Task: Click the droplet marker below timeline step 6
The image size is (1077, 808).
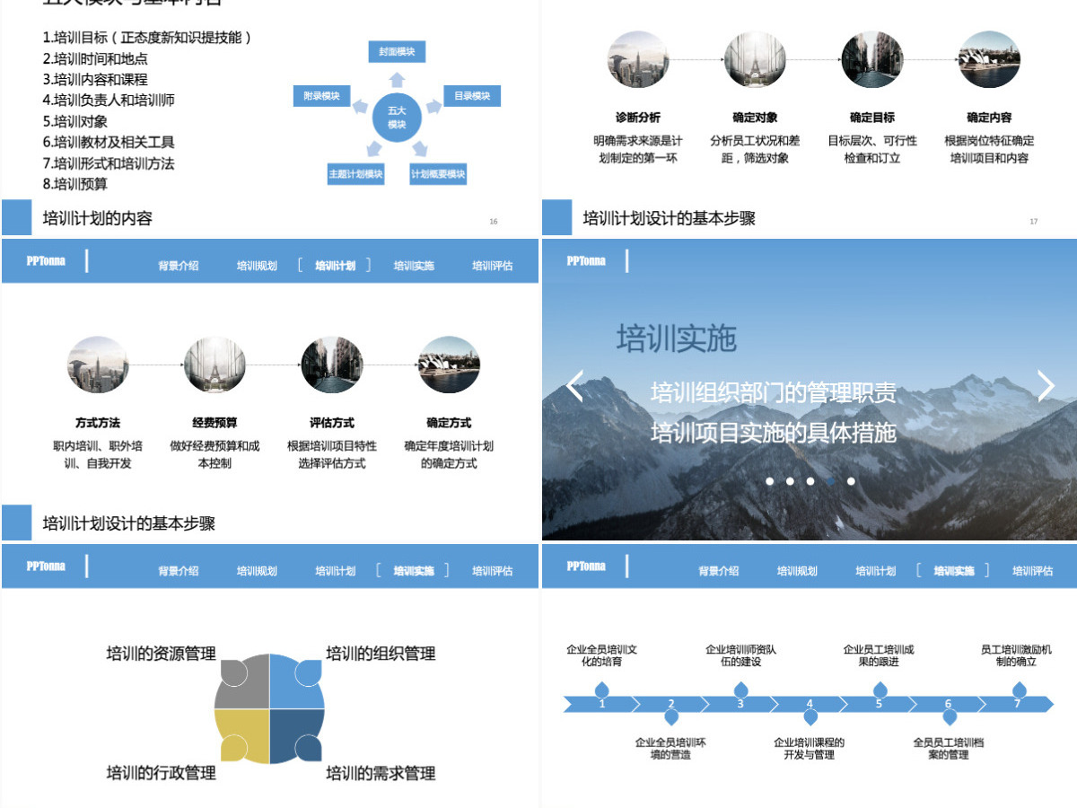Action: pos(949,716)
